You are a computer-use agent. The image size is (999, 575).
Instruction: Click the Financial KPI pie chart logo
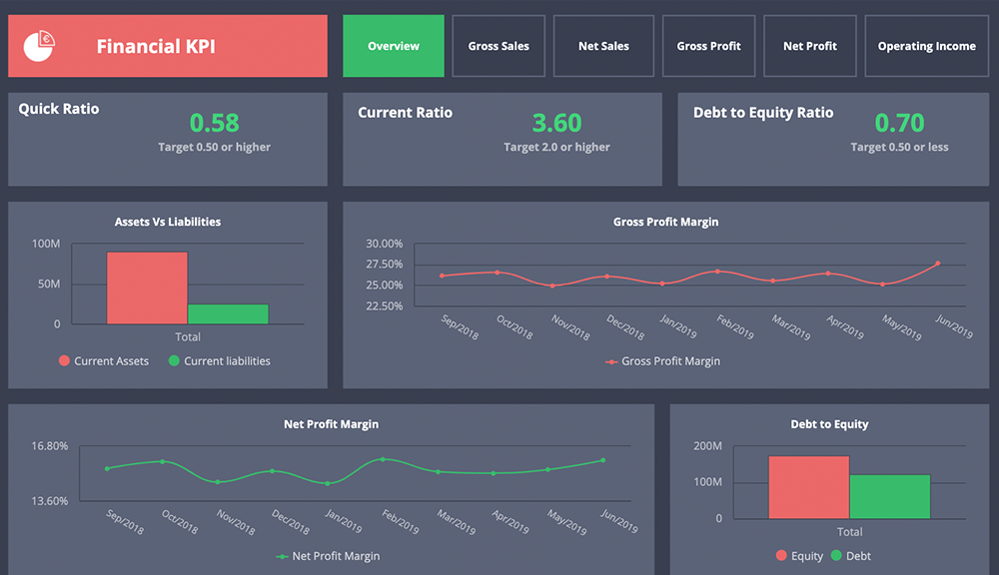39,46
